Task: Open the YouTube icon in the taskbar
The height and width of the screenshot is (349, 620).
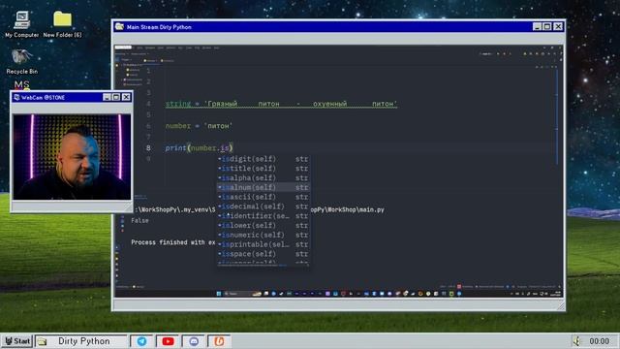Action: point(168,341)
